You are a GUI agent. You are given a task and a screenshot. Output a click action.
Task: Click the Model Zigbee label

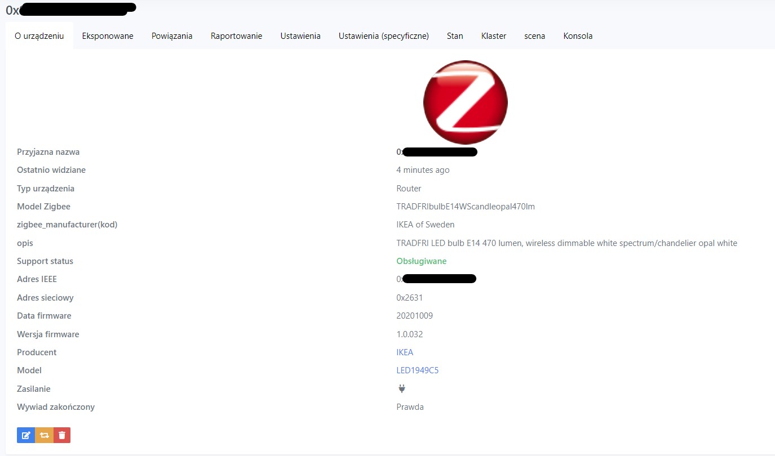[x=44, y=207]
